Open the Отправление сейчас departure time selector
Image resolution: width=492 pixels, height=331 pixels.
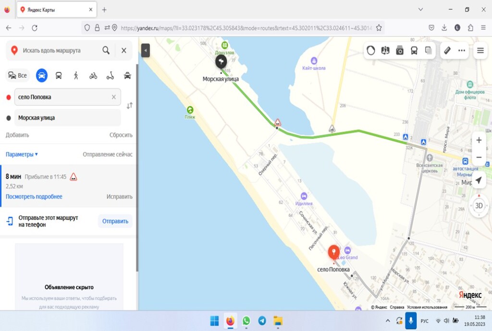[x=108, y=154]
